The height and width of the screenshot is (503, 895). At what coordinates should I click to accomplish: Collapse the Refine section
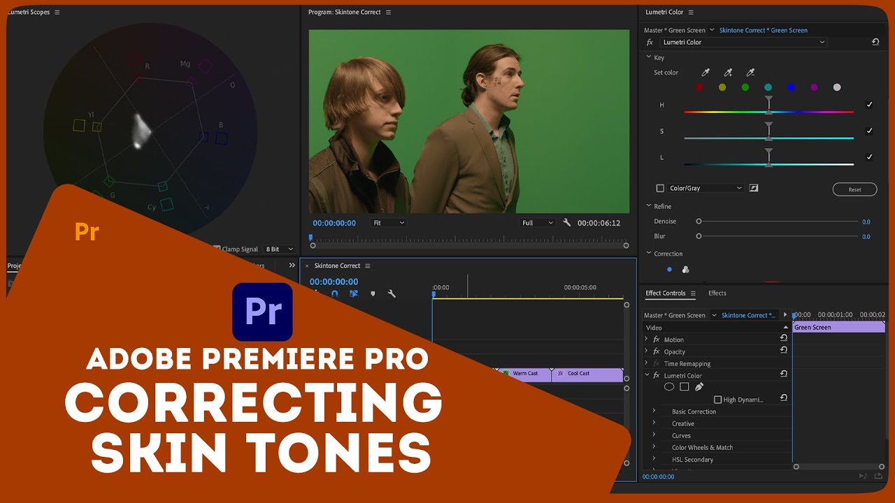(x=649, y=206)
